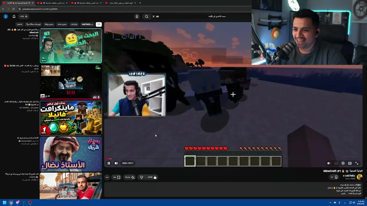Open OBS Studio from the taskbar

click(30, 203)
